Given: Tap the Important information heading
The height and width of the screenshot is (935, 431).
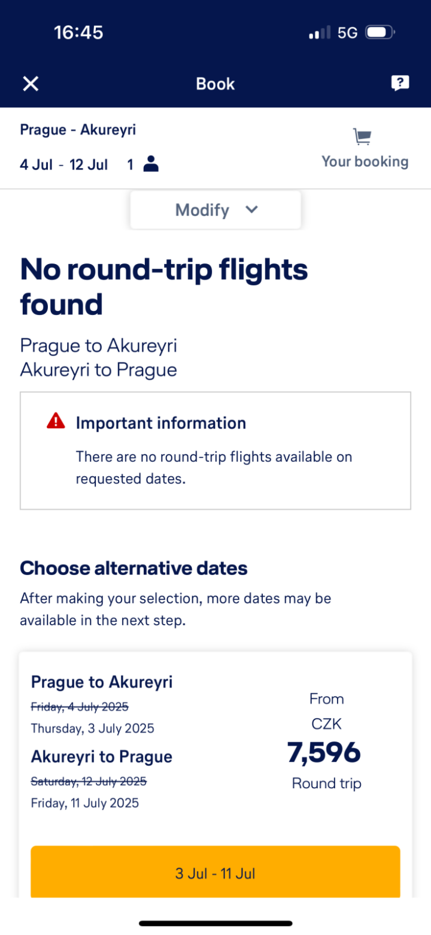Looking at the screenshot, I should pyautogui.click(x=160, y=423).
